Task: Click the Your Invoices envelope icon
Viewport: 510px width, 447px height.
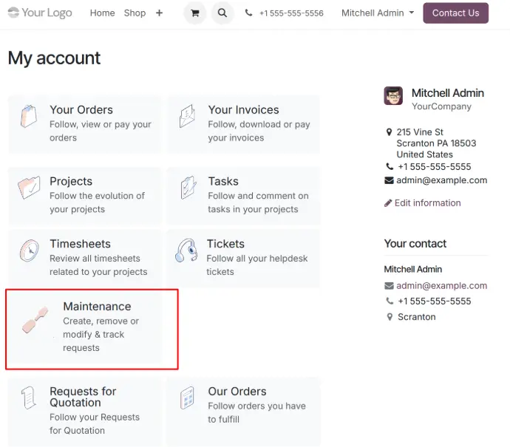Action: click(x=187, y=117)
